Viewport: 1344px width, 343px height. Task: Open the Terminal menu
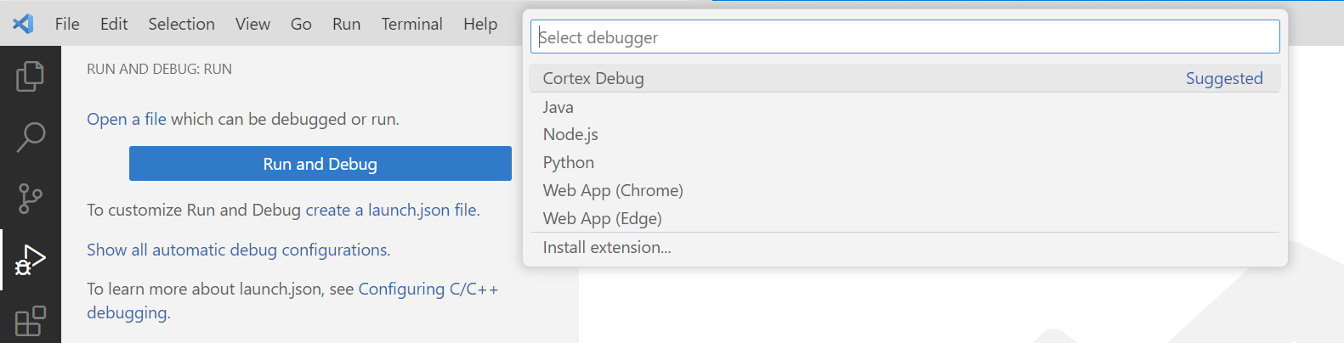(x=411, y=24)
